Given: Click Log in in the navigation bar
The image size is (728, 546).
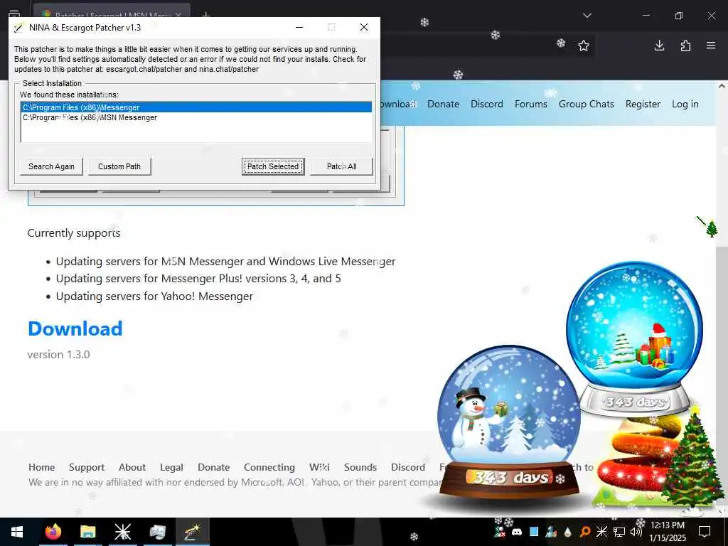Looking at the screenshot, I should click(x=685, y=104).
